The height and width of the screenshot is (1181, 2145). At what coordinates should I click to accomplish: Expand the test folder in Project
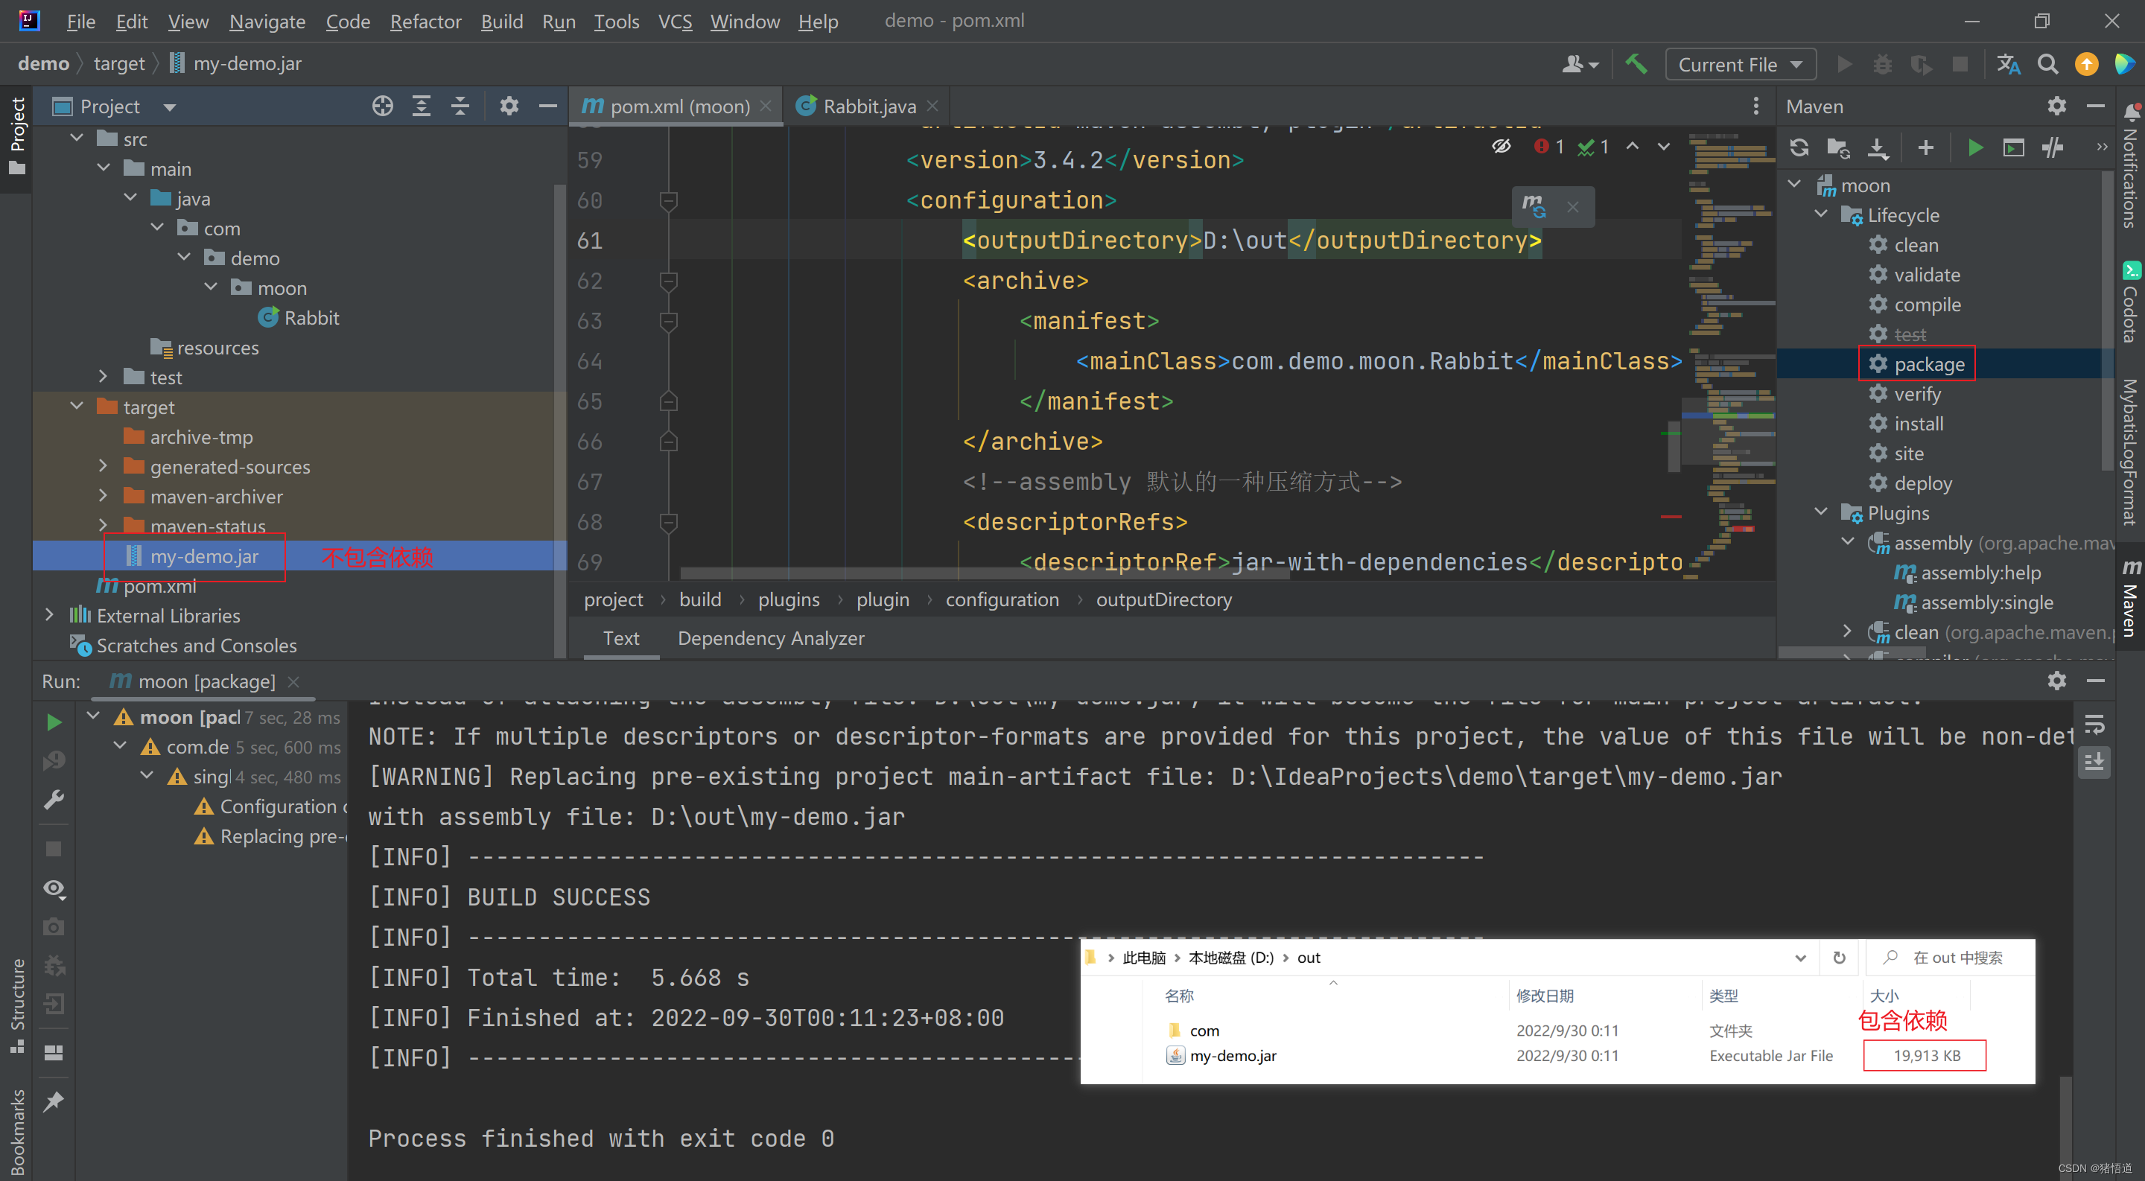pyautogui.click(x=104, y=376)
